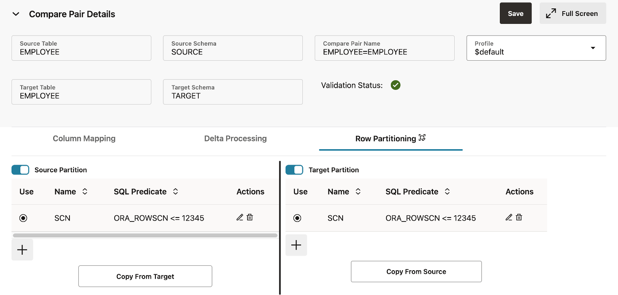Select the target SCN radio button
Image resolution: width=618 pixels, height=295 pixels.
[x=297, y=218]
